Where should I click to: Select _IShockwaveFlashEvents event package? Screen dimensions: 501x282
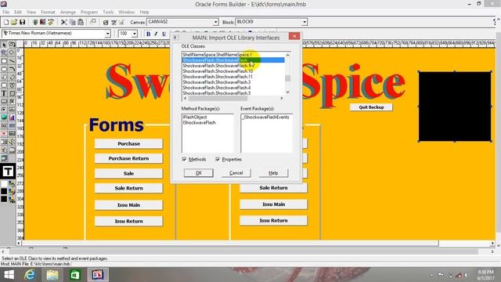click(x=265, y=117)
